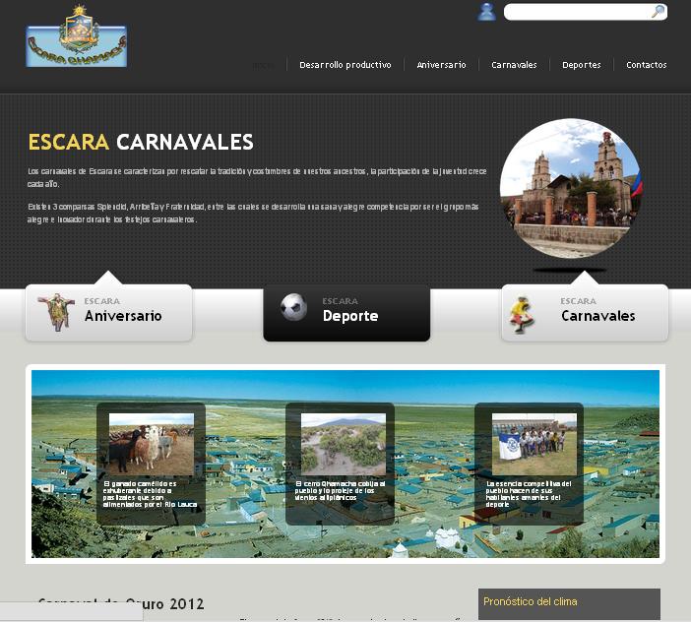Click the carnival dancer icon

click(521, 314)
